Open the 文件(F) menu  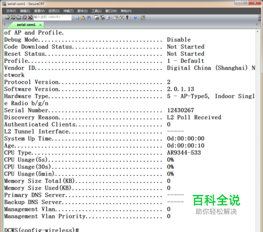pyautogui.click(x=11, y=11)
